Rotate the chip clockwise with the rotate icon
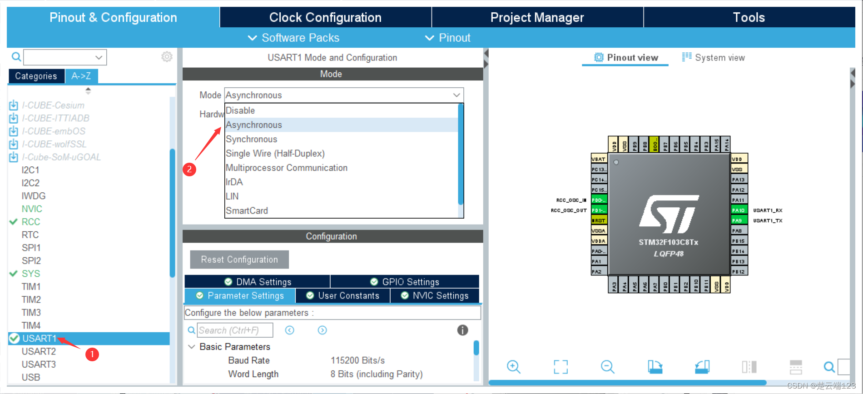 [655, 366]
